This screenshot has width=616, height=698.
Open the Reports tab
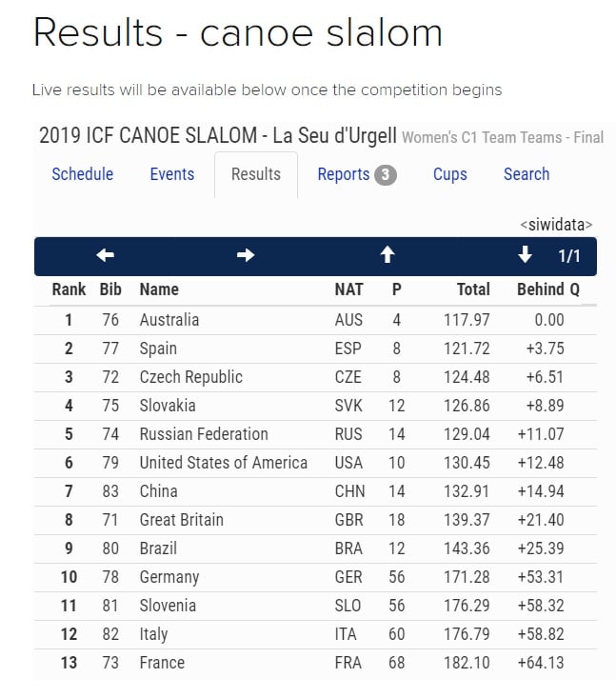344,174
